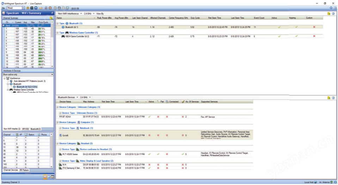The height and width of the screenshot is (185, 338).
Task: Select XBOX Game Controller icon in interference list
Action: (x=63, y=36)
